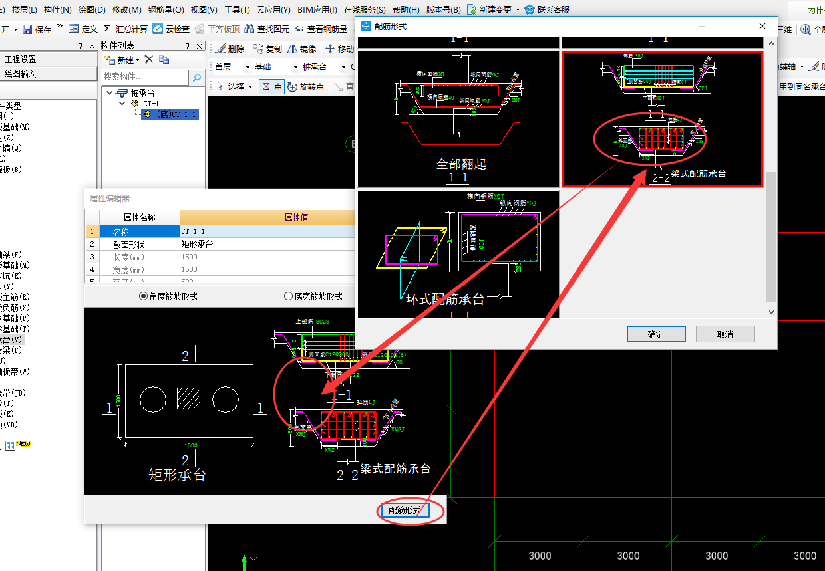This screenshot has width=825, height=571.
Task: Click the 搜索构件 search input field
Action: point(145,78)
